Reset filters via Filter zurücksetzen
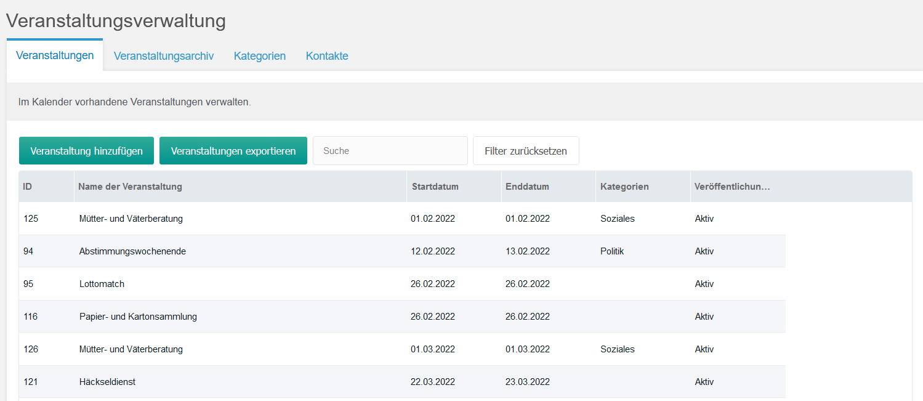 tap(525, 150)
